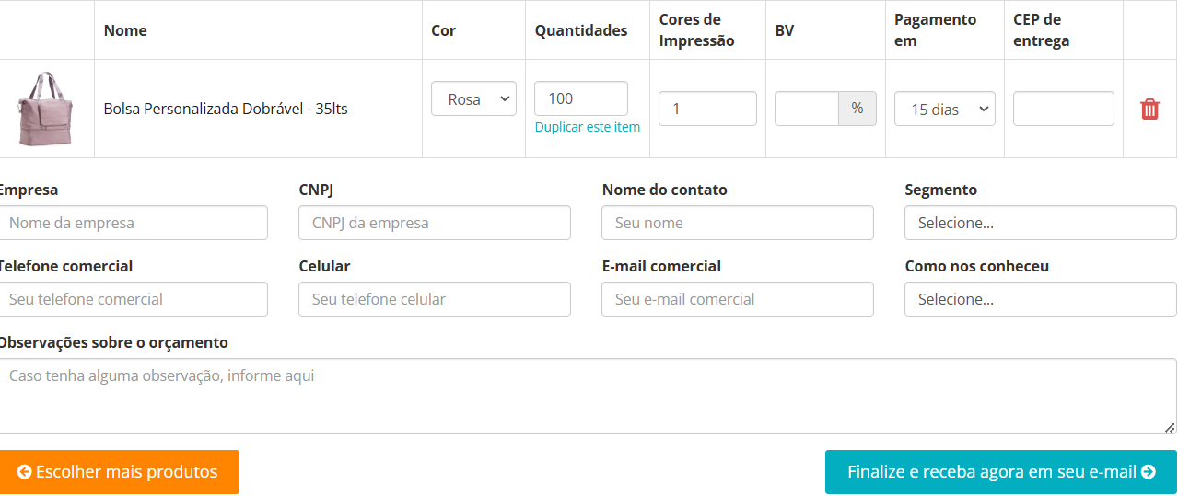
Task: Select the Nome do contato field
Action: (x=737, y=223)
